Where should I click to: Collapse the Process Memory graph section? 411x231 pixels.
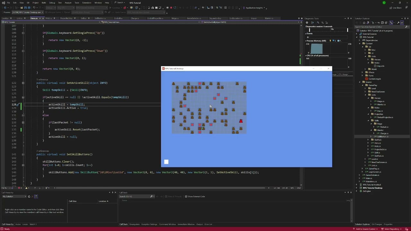coord(306,41)
